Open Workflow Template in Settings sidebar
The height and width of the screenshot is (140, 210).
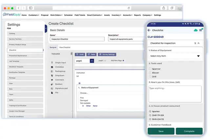click(25, 67)
